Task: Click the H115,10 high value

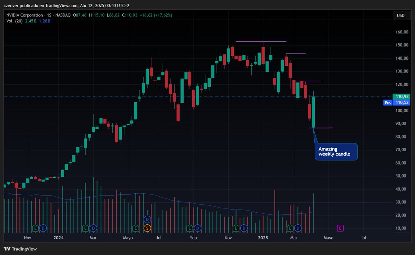Action: 96,15
